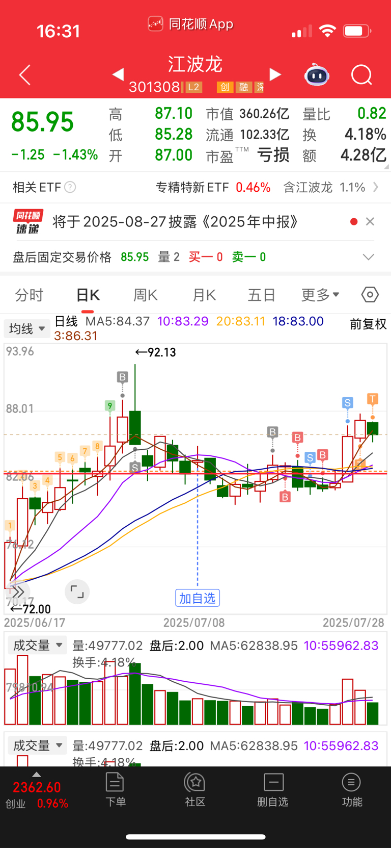Open first 成交量 indicator dropdown

[37, 645]
